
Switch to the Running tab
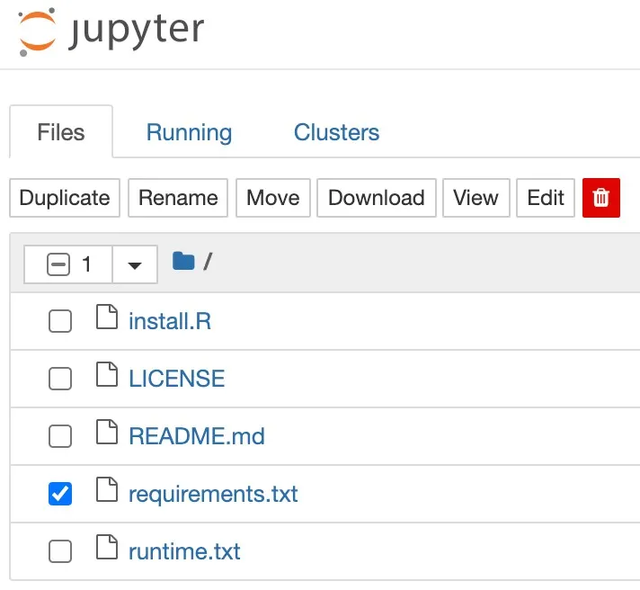189,133
